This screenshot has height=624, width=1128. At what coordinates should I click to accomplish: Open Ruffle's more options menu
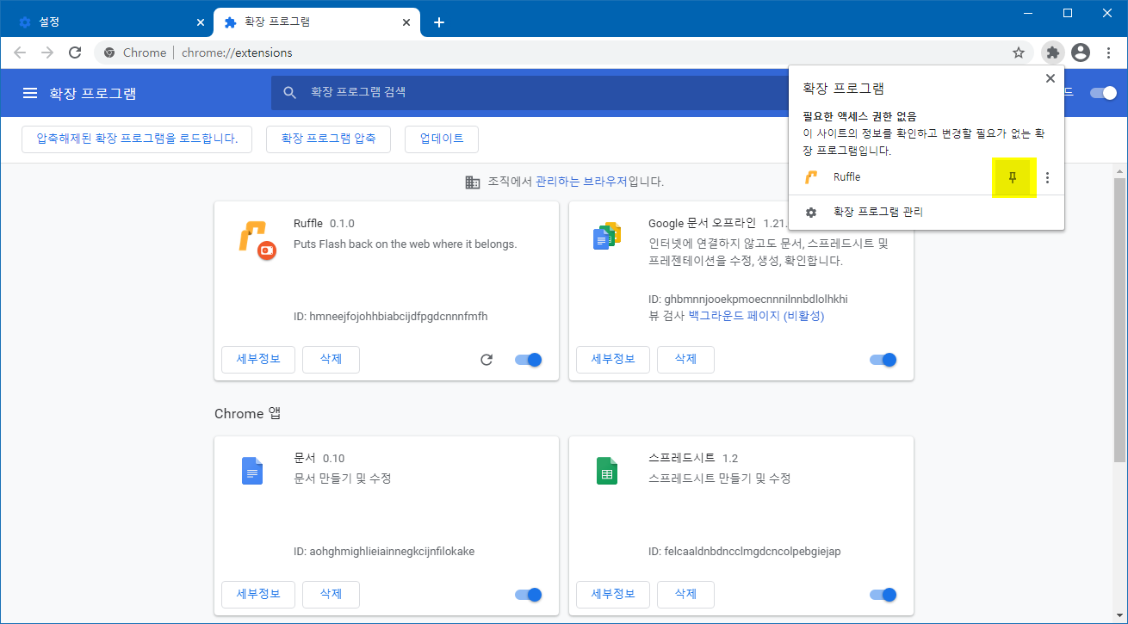1047,177
